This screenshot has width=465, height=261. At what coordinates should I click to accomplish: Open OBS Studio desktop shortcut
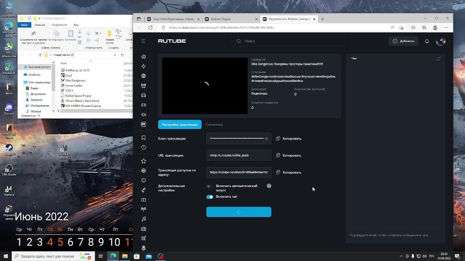(9, 170)
